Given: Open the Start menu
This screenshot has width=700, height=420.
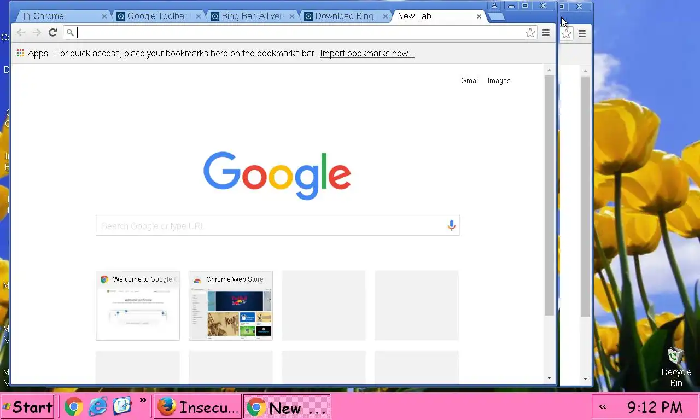Looking at the screenshot, I should coord(27,407).
